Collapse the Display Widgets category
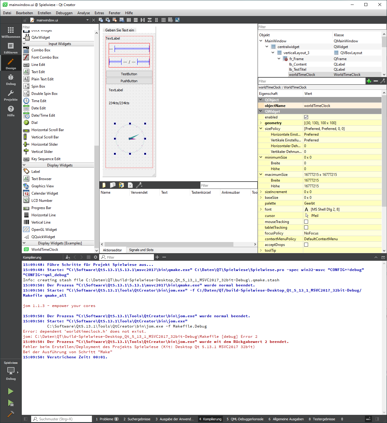 pos(24,165)
